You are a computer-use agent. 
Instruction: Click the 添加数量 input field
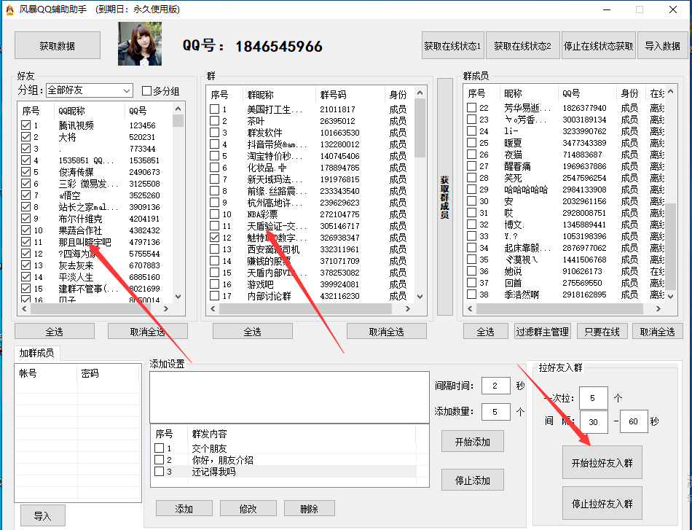tap(495, 412)
